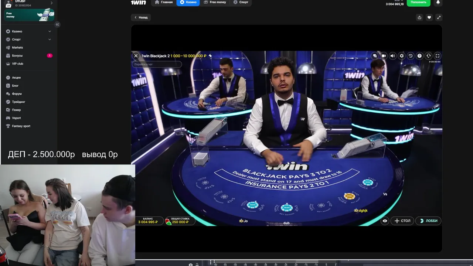Click the golden chip near player dghjk
Screen dimensions: 473x266
tap(349, 196)
